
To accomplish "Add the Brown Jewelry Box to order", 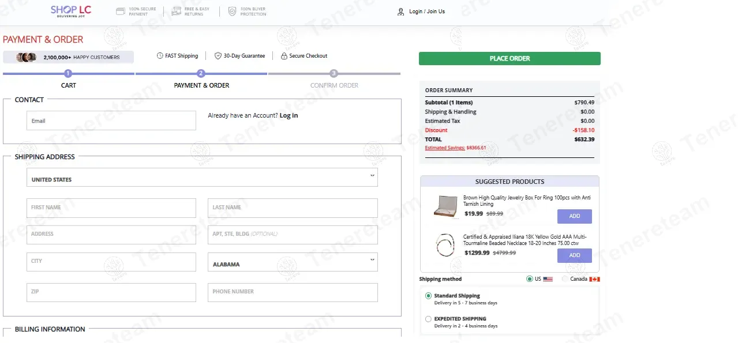I will [574, 216].
